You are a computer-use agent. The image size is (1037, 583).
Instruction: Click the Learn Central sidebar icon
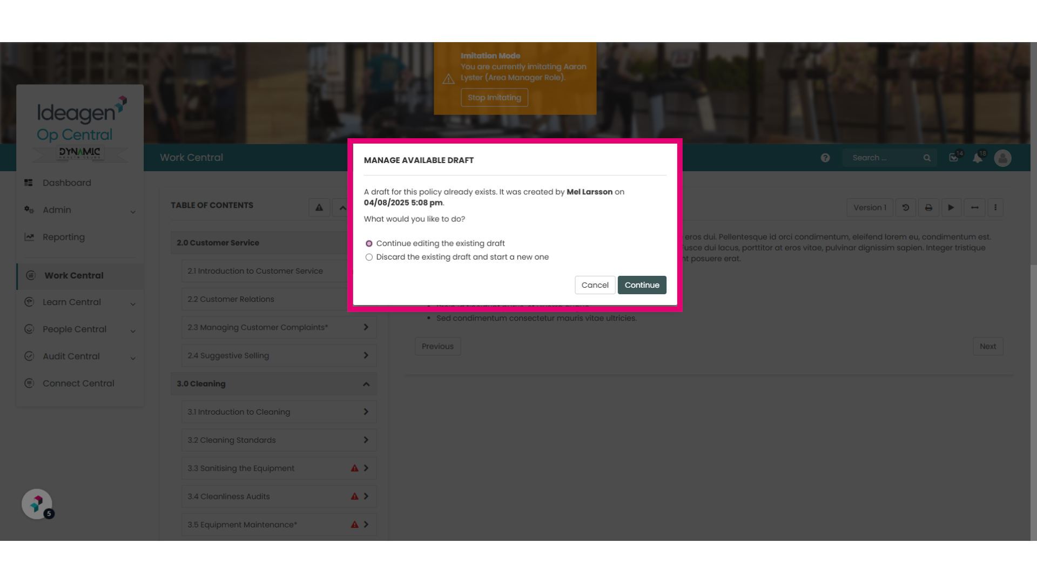(x=29, y=302)
